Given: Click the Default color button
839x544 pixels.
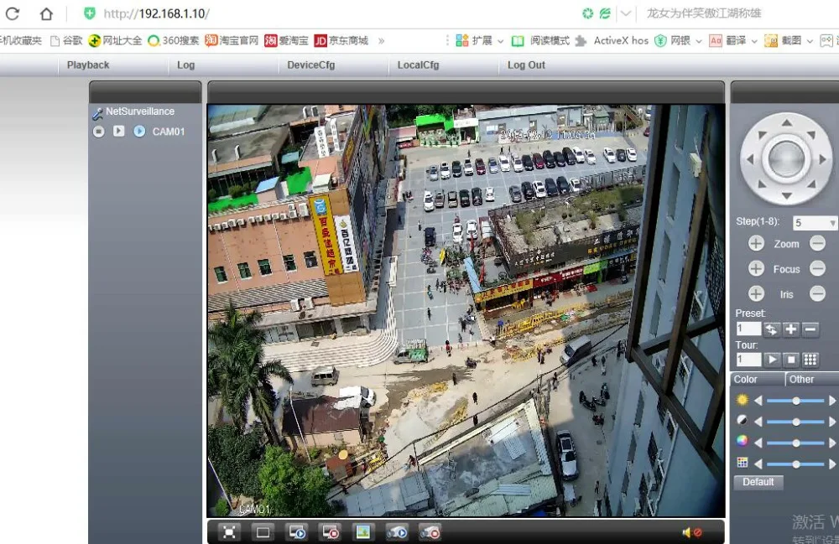Looking at the screenshot, I should click(758, 482).
